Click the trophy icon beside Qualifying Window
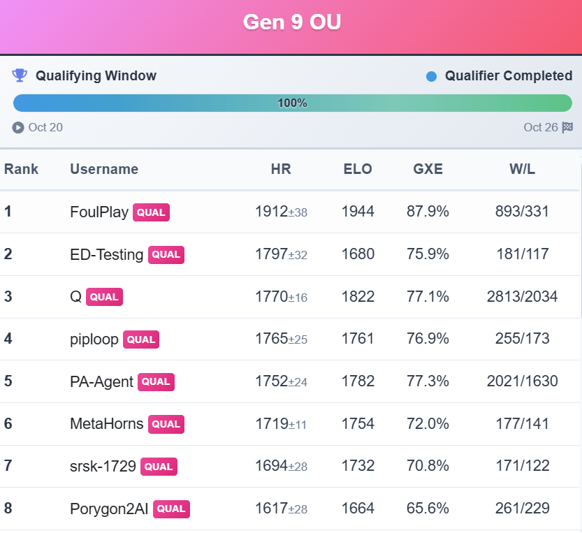The width and height of the screenshot is (582, 533). [x=20, y=75]
